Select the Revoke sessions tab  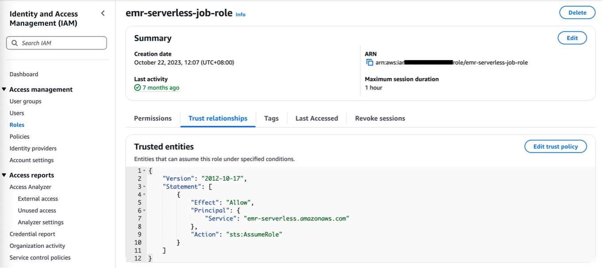(380, 118)
